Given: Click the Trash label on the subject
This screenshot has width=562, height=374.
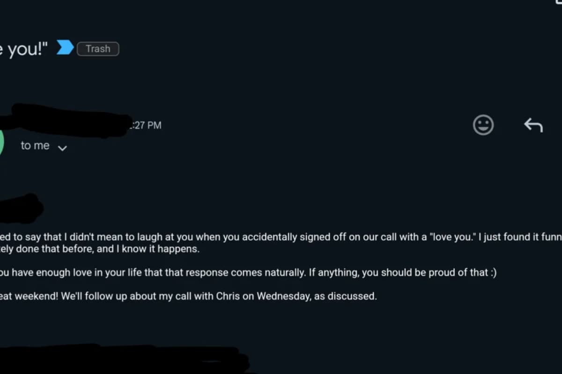Looking at the screenshot, I should [98, 49].
